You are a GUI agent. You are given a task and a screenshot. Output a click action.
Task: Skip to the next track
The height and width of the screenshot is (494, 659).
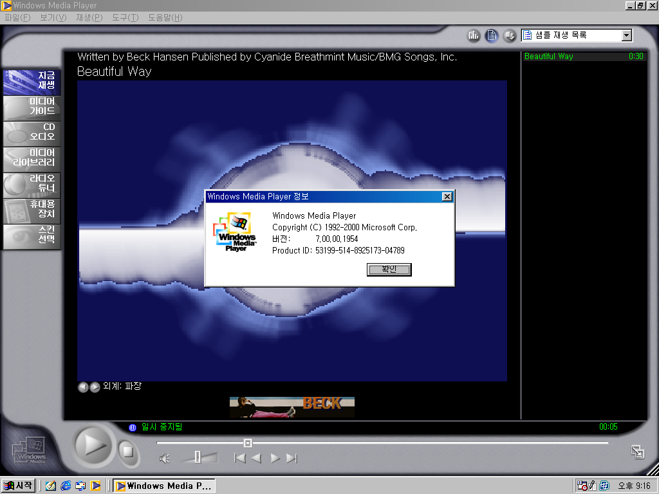tap(292, 458)
